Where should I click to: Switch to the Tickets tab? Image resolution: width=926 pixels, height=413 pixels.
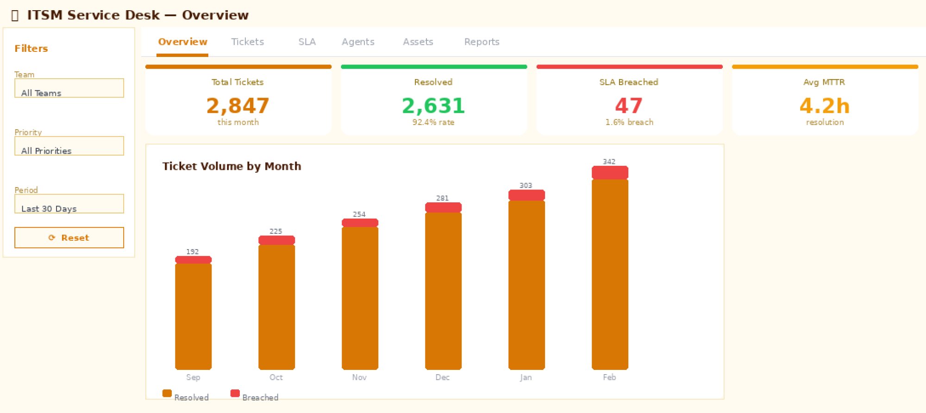(x=247, y=42)
